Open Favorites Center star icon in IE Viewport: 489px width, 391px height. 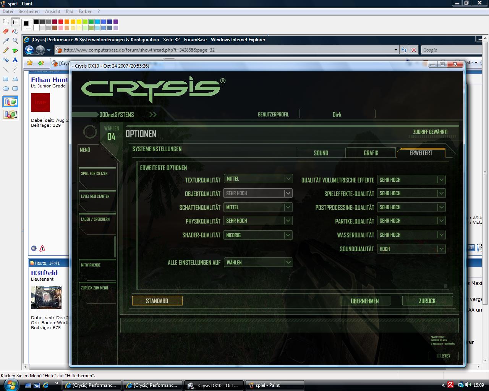(30, 63)
